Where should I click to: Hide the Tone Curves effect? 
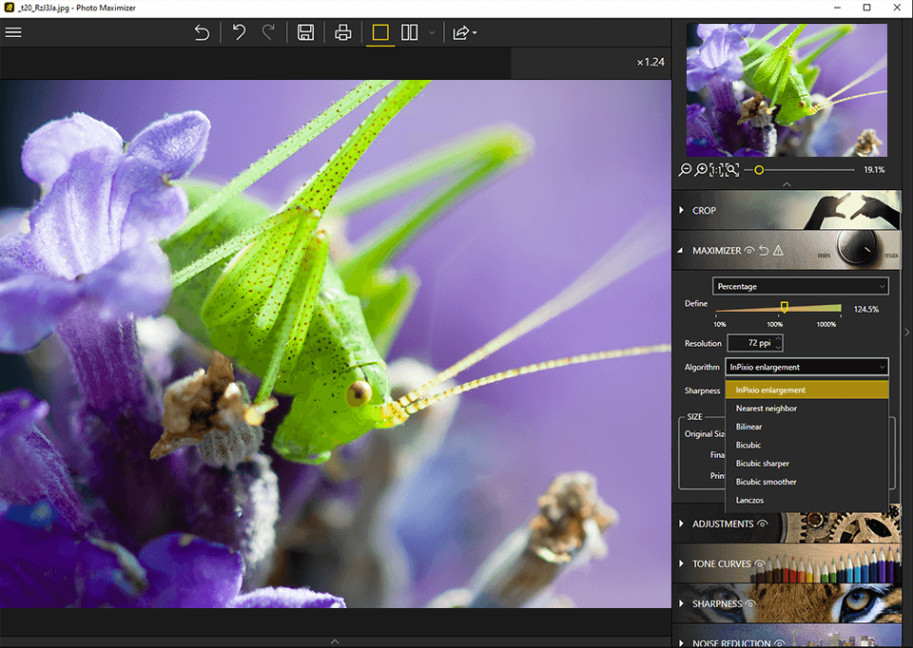click(x=760, y=563)
